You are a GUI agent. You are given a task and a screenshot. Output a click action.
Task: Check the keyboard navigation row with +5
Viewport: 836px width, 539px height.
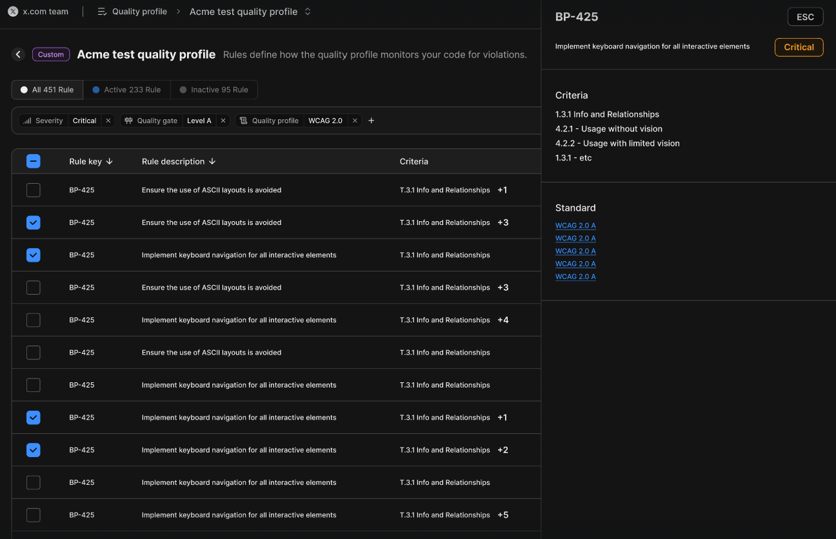[x=34, y=515]
